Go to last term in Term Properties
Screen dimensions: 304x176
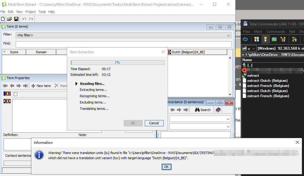pos(25,86)
